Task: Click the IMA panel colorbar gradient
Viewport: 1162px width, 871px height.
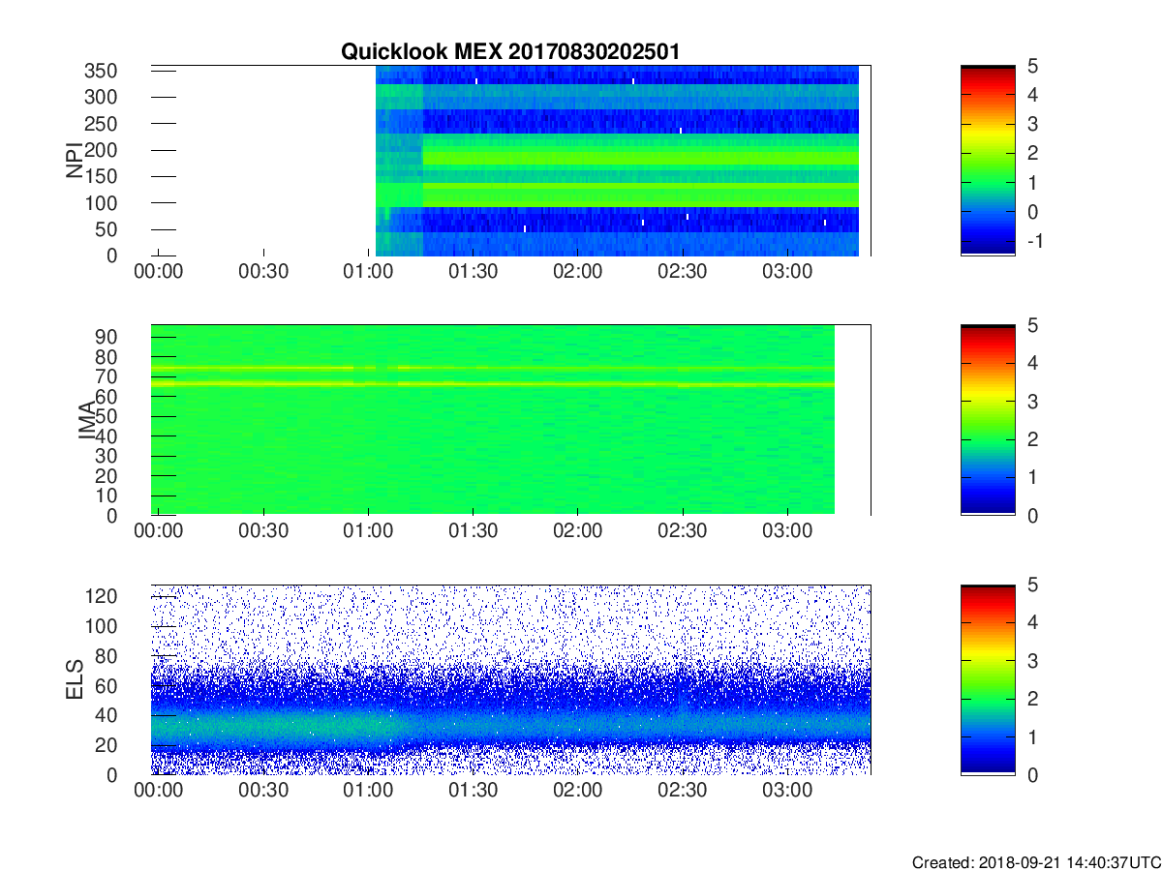Action: (988, 419)
